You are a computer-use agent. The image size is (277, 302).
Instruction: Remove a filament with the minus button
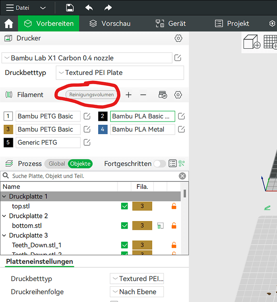coord(143,95)
